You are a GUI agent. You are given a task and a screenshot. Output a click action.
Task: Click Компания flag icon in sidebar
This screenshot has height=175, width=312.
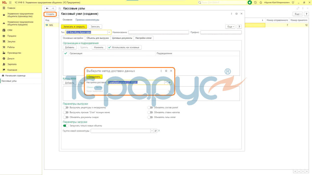[x=4, y=70]
